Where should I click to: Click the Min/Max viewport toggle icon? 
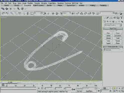coord(123,91)
